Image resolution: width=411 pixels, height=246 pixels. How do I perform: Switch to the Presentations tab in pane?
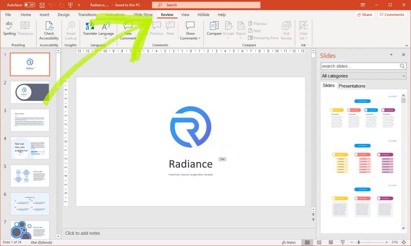[352, 86]
